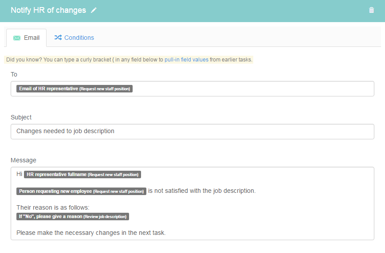This screenshot has width=385, height=253.
Task: Click the envelope icon on Email tab
Action: 17,38
